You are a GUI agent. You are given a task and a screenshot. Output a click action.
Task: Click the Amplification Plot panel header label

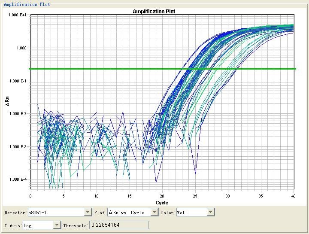27,4
